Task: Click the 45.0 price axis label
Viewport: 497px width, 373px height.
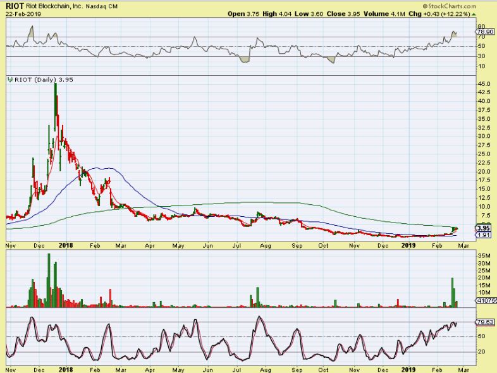Action: pos(484,84)
